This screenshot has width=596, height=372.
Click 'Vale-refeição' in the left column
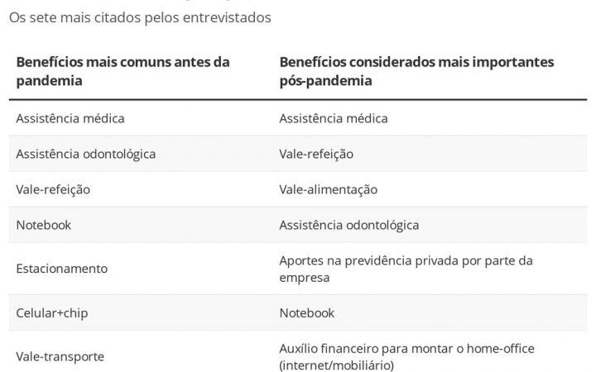(x=53, y=189)
